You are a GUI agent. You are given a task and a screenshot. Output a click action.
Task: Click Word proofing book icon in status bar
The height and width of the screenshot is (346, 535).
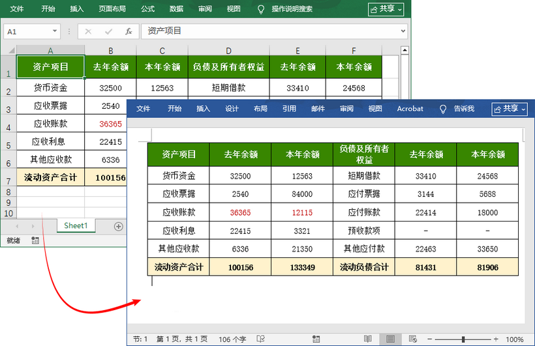[261, 339]
